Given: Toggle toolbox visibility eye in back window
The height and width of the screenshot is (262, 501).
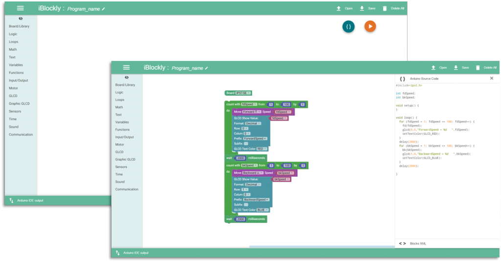Looking at the screenshot, I should point(21,19).
